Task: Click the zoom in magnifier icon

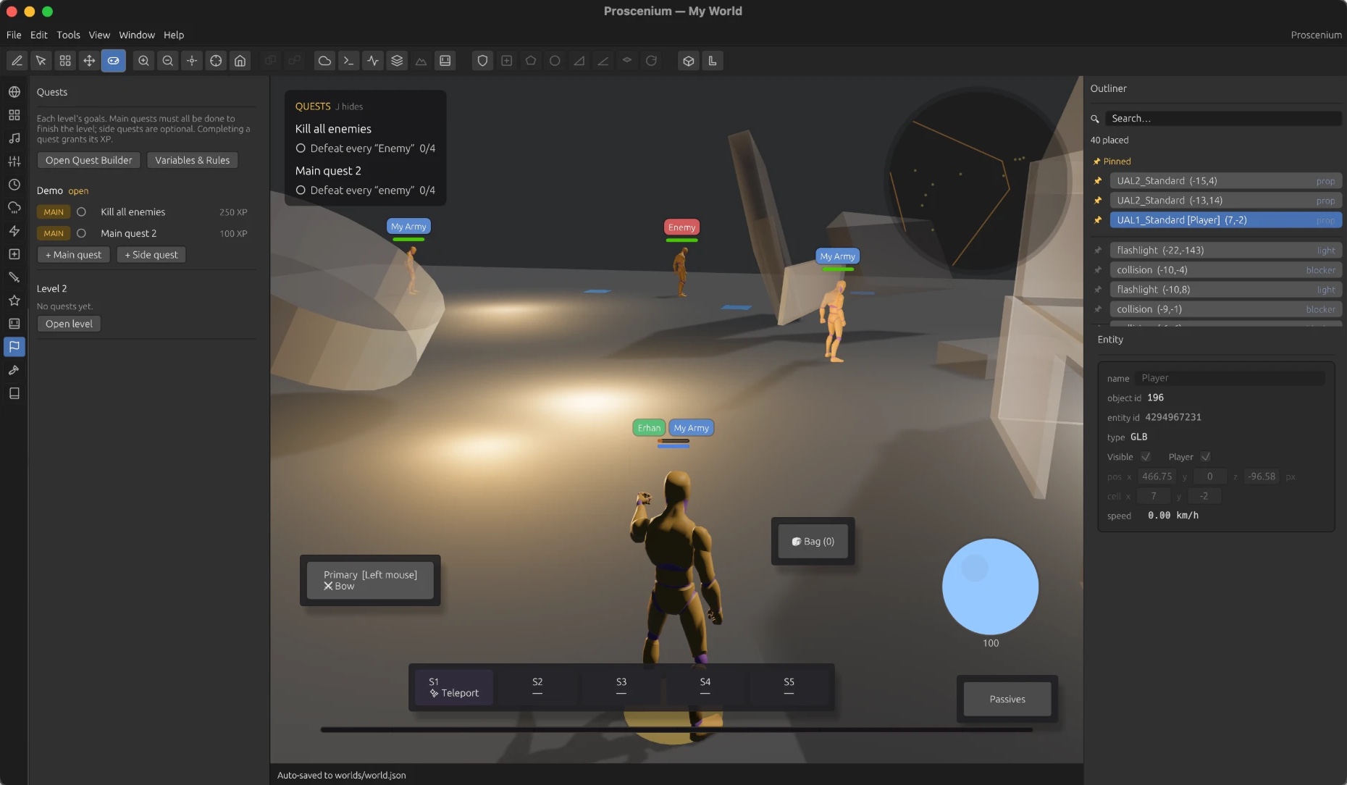Action: pyautogui.click(x=143, y=61)
